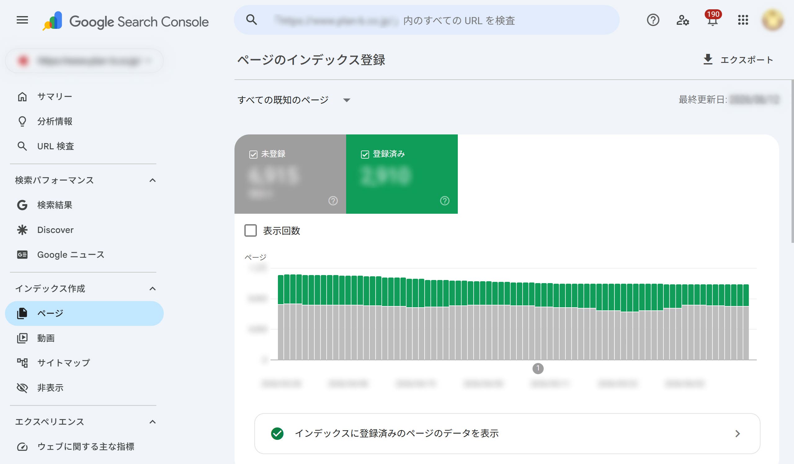Click the speedometer icon beside ウェブに関する主な指標
The height and width of the screenshot is (464, 794).
(22, 447)
